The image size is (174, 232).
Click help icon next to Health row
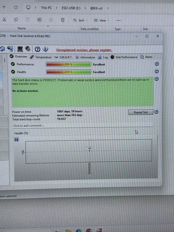click(157, 72)
